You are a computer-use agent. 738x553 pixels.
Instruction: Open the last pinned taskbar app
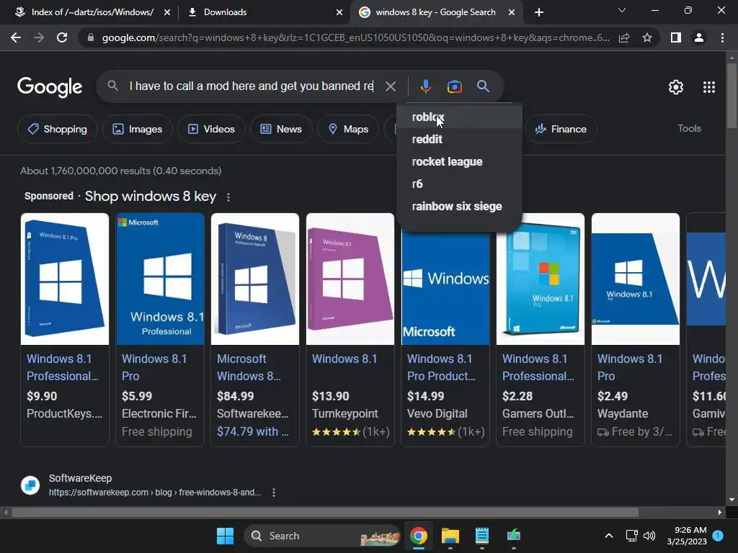point(513,536)
